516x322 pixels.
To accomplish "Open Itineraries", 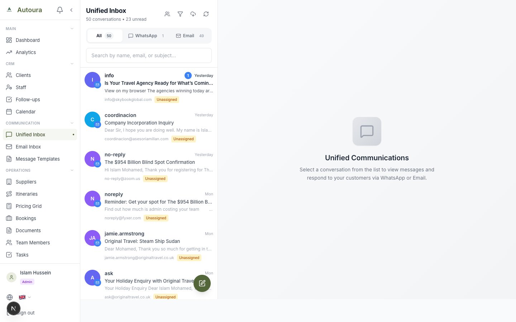I will [x=40, y=194].
